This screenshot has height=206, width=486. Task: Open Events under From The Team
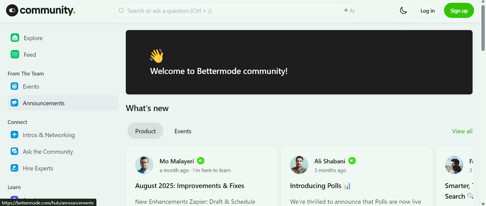tap(63, 86)
